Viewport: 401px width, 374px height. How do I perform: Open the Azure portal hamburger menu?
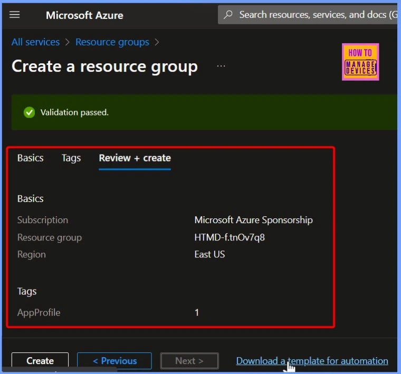click(15, 15)
